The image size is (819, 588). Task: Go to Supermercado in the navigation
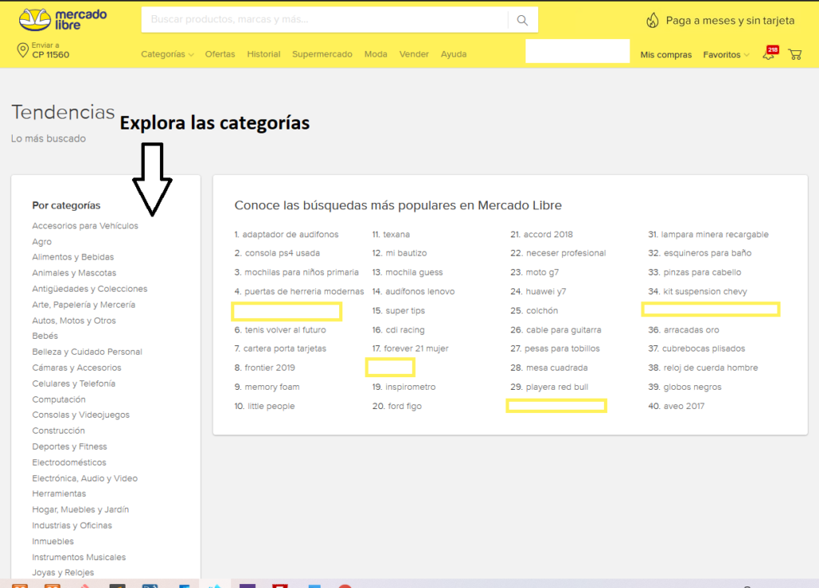tap(322, 54)
